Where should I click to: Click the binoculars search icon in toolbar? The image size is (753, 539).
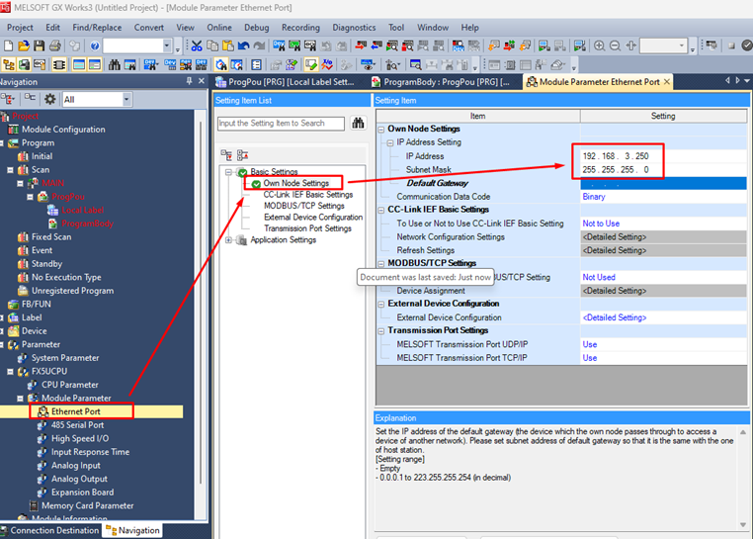[x=115, y=64]
